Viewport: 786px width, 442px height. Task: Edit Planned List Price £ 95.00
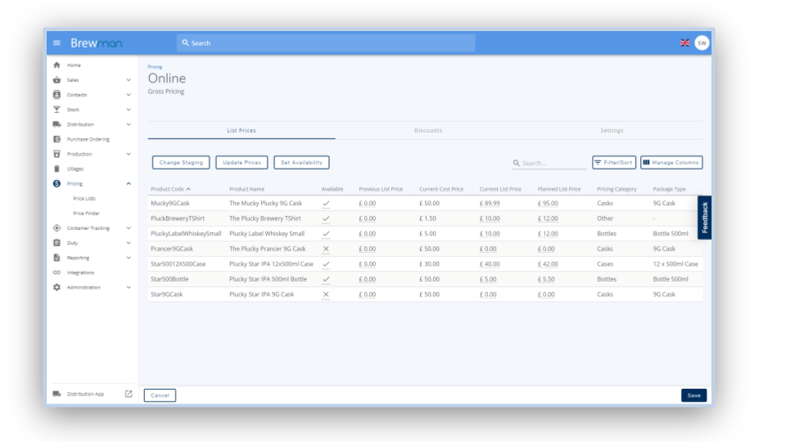548,204
